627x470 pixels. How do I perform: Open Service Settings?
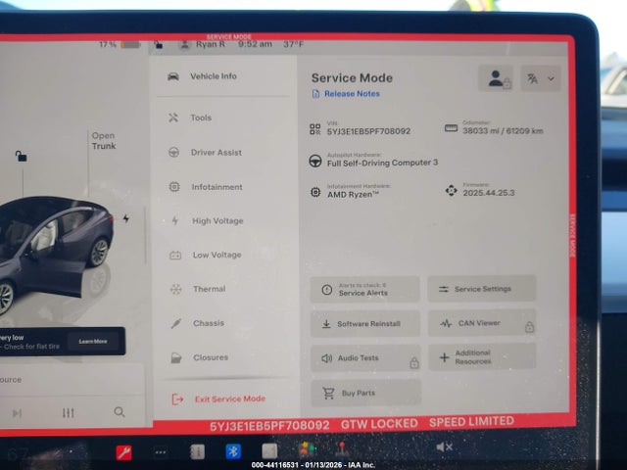click(481, 289)
